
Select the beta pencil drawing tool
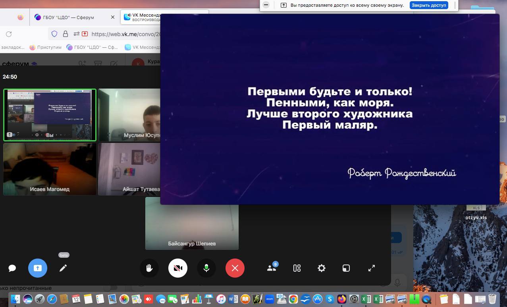click(x=63, y=268)
